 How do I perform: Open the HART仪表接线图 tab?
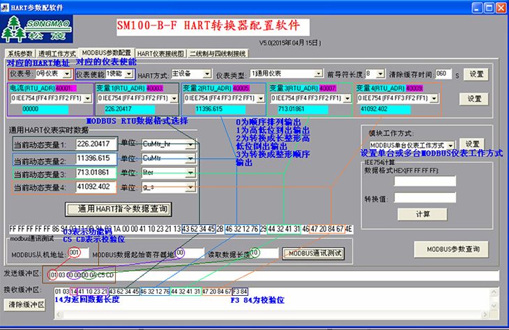click(160, 54)
